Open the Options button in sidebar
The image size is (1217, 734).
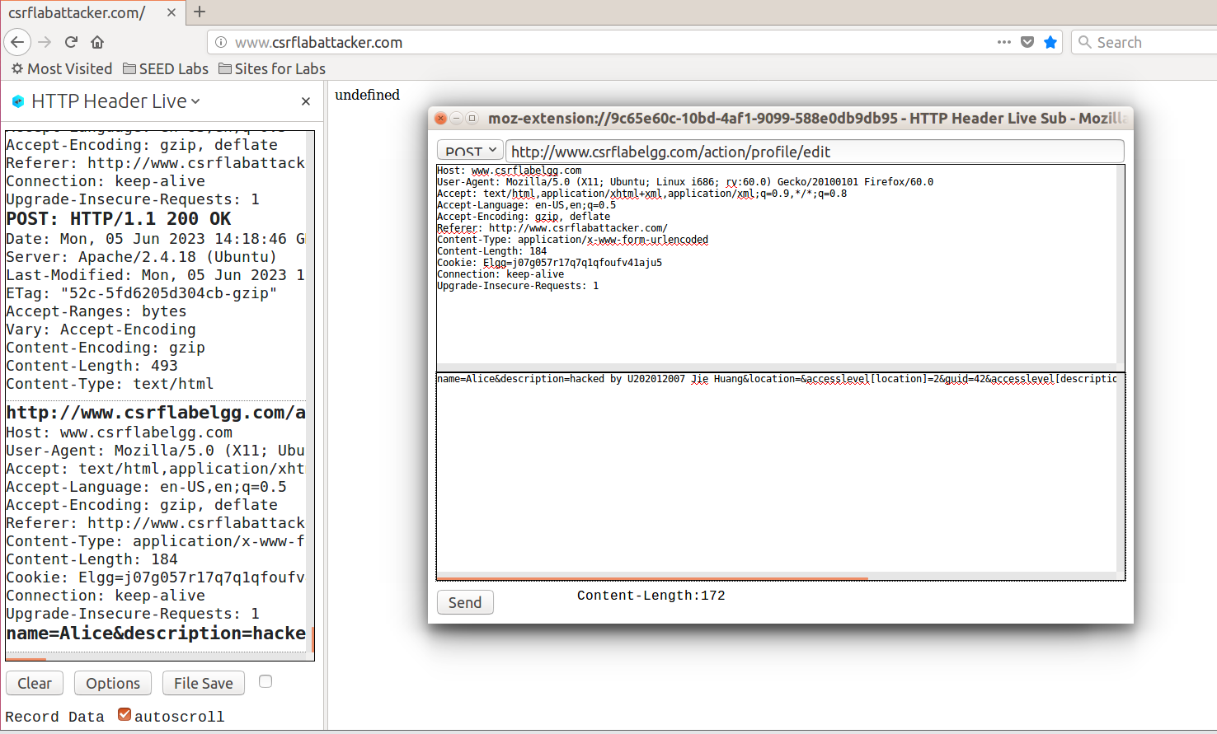pyautogui.click(x=113, y=683)
